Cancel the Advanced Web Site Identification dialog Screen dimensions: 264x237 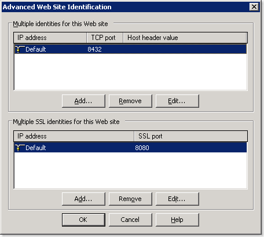tap(130, 220)
